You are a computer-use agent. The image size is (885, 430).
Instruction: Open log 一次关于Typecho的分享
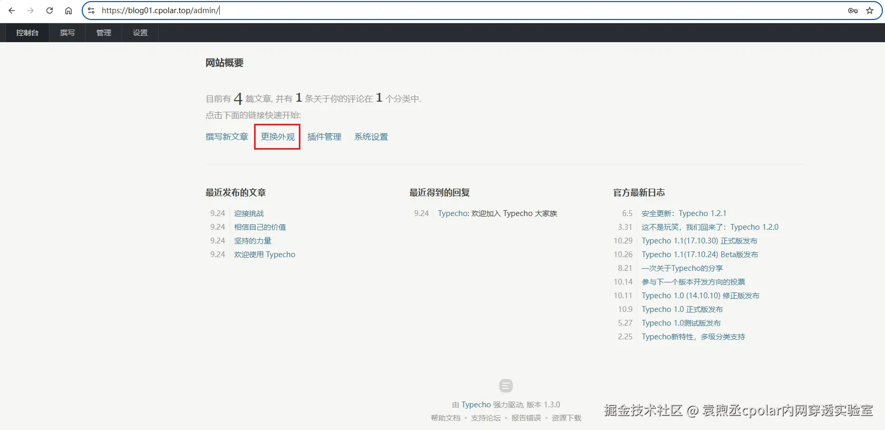[682, 268]
